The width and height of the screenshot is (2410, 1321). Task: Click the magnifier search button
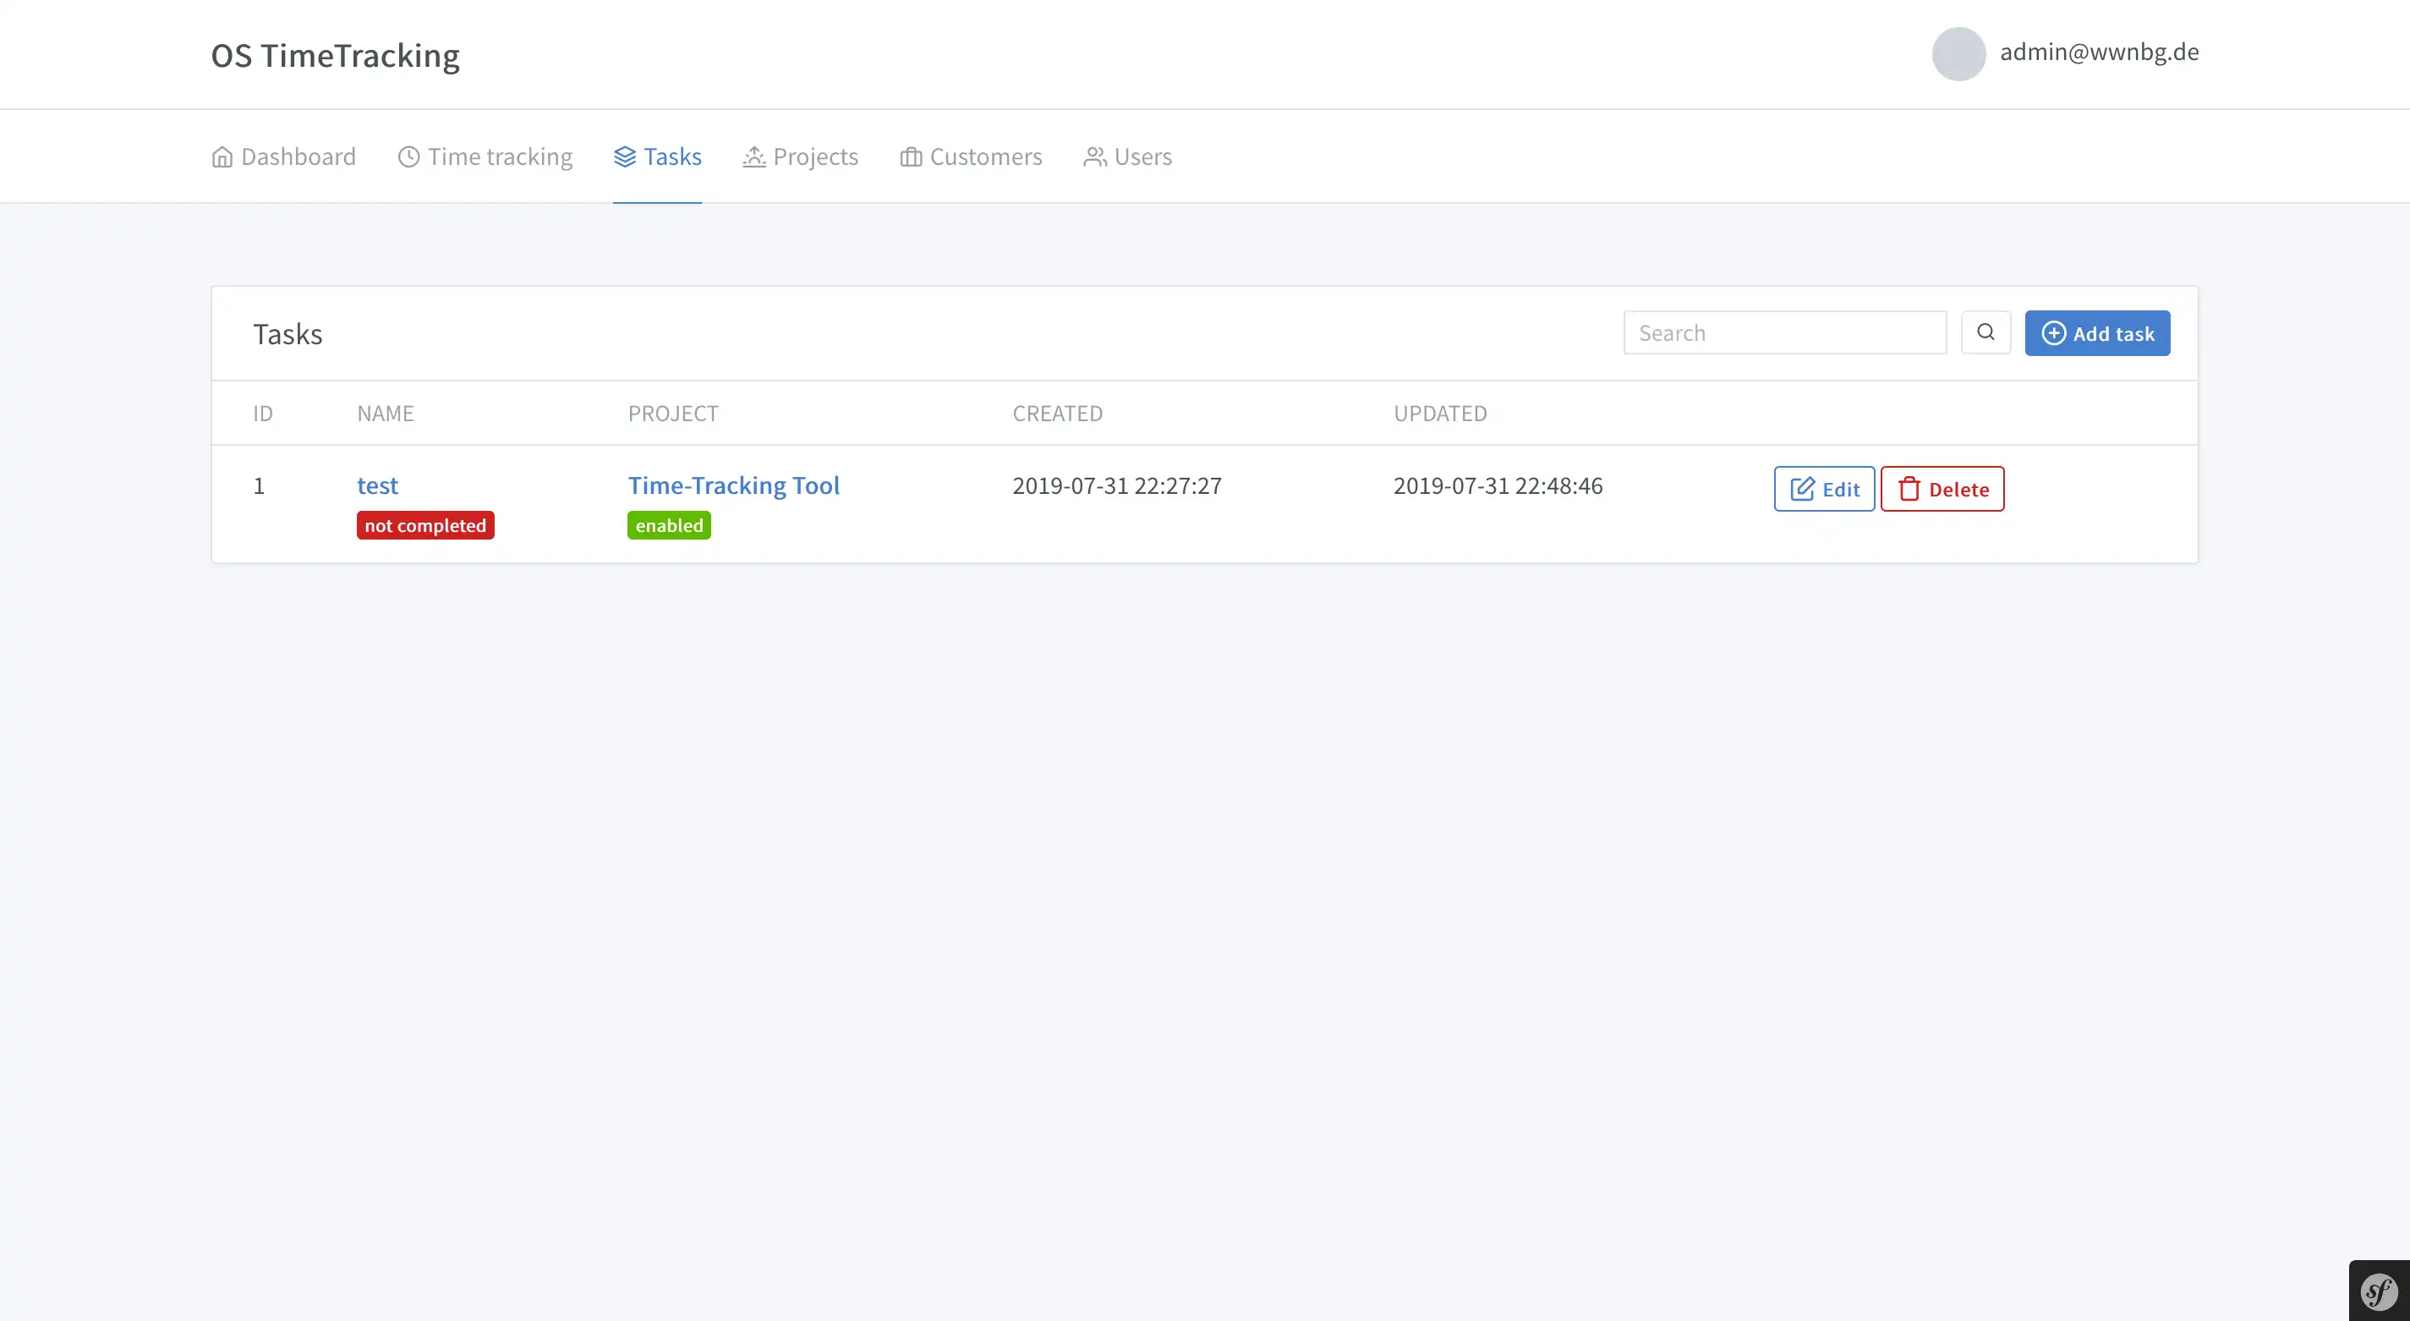pyautogui.click(x=1986, y=332)
